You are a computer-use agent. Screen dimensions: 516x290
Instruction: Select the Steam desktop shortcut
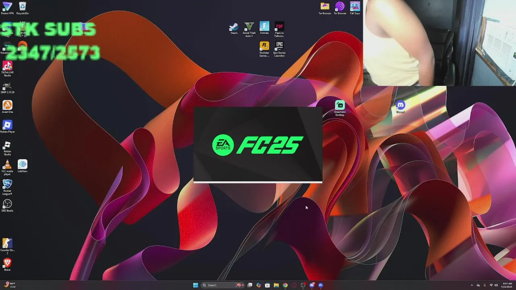click(x=234, y=28)
